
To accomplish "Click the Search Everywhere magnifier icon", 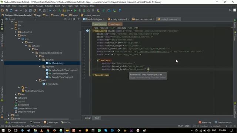I will pyautogui.click(x=230, y=10).
